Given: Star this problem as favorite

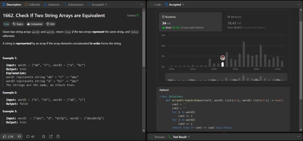Looking at the screenshot, I should [44, 136].
